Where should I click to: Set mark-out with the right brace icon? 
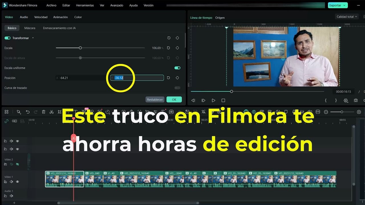coord(336,100)
